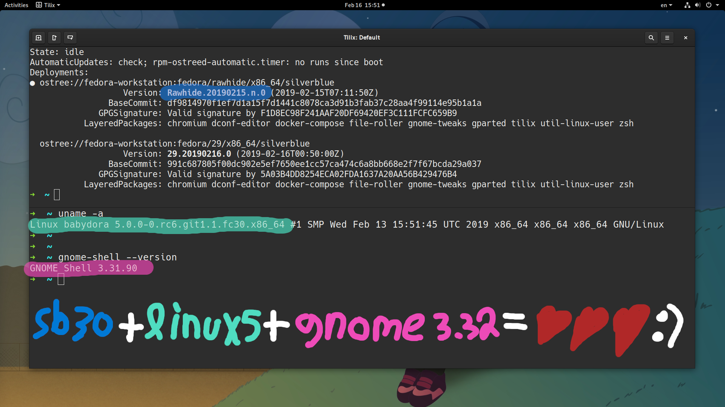
Task: Click GPG signature ending 'B429476B4'
Action: [359, 174]
